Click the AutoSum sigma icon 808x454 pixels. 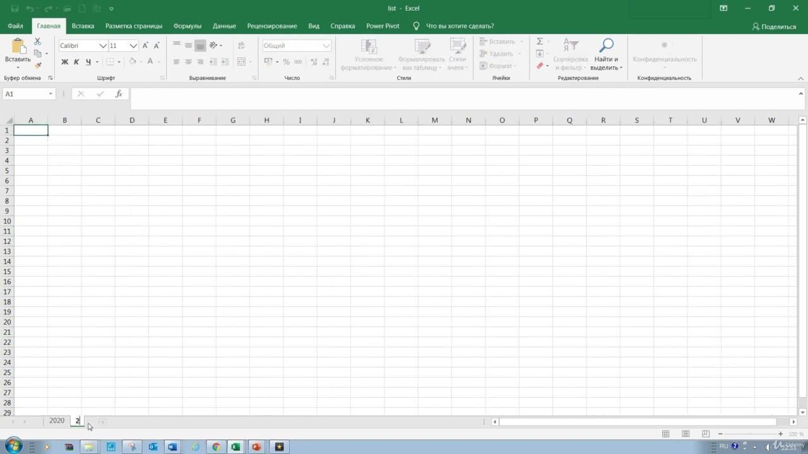[540, 42]
